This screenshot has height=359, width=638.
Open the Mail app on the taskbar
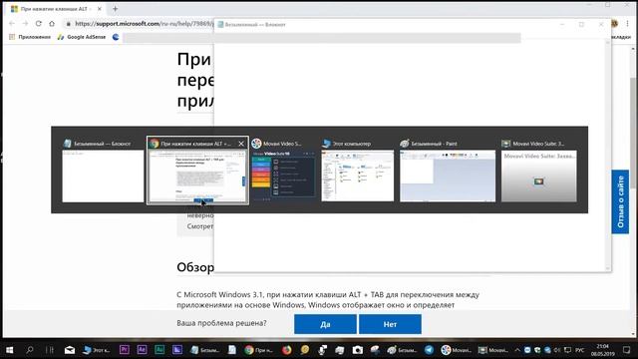click(70, 350)
